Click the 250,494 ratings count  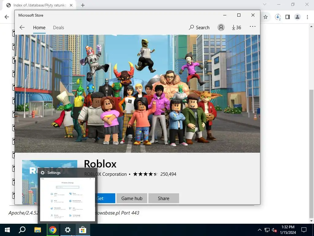click(x=168, y=174)
